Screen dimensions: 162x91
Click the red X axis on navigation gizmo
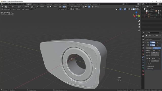pos(134,16)
